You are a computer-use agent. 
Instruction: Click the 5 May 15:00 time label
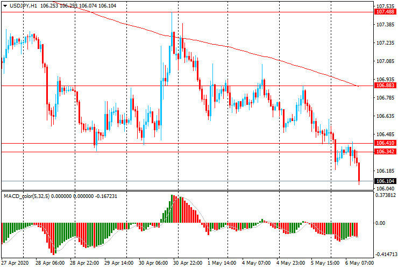coord(325,263)
